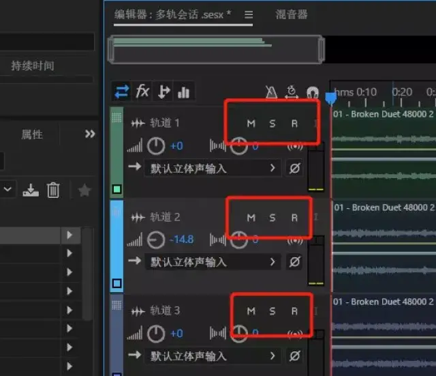Click the volume bars icon of 轨道 2
This screenshot has height=376, width=436.
(135, 240)
